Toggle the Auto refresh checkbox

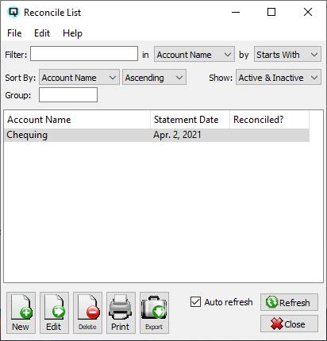click(195, 302)
